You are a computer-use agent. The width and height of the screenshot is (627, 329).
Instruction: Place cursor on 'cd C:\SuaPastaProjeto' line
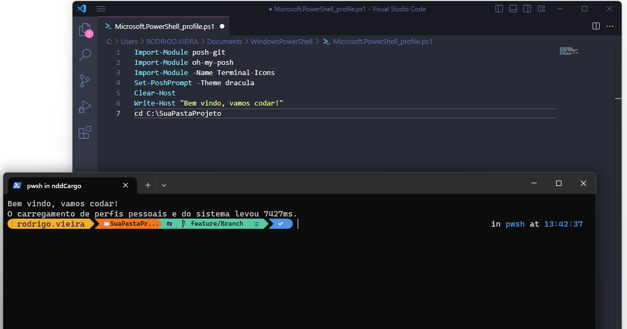pyautogui.click(x=177, y=113)
